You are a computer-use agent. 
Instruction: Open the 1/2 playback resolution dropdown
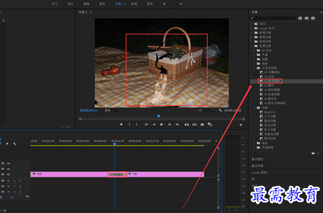[206, 111]
